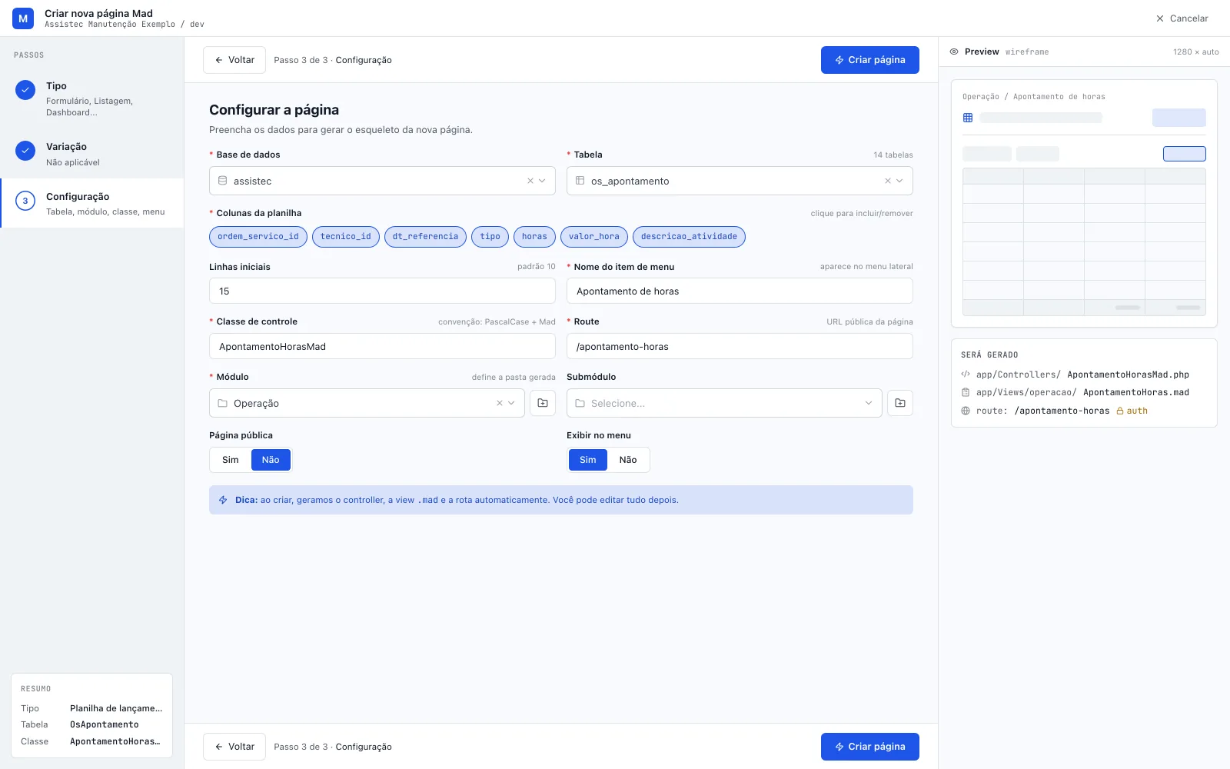Click the bottom Voltar button
This screenshot has width=1230, height=769.
[x=234, y=747]
